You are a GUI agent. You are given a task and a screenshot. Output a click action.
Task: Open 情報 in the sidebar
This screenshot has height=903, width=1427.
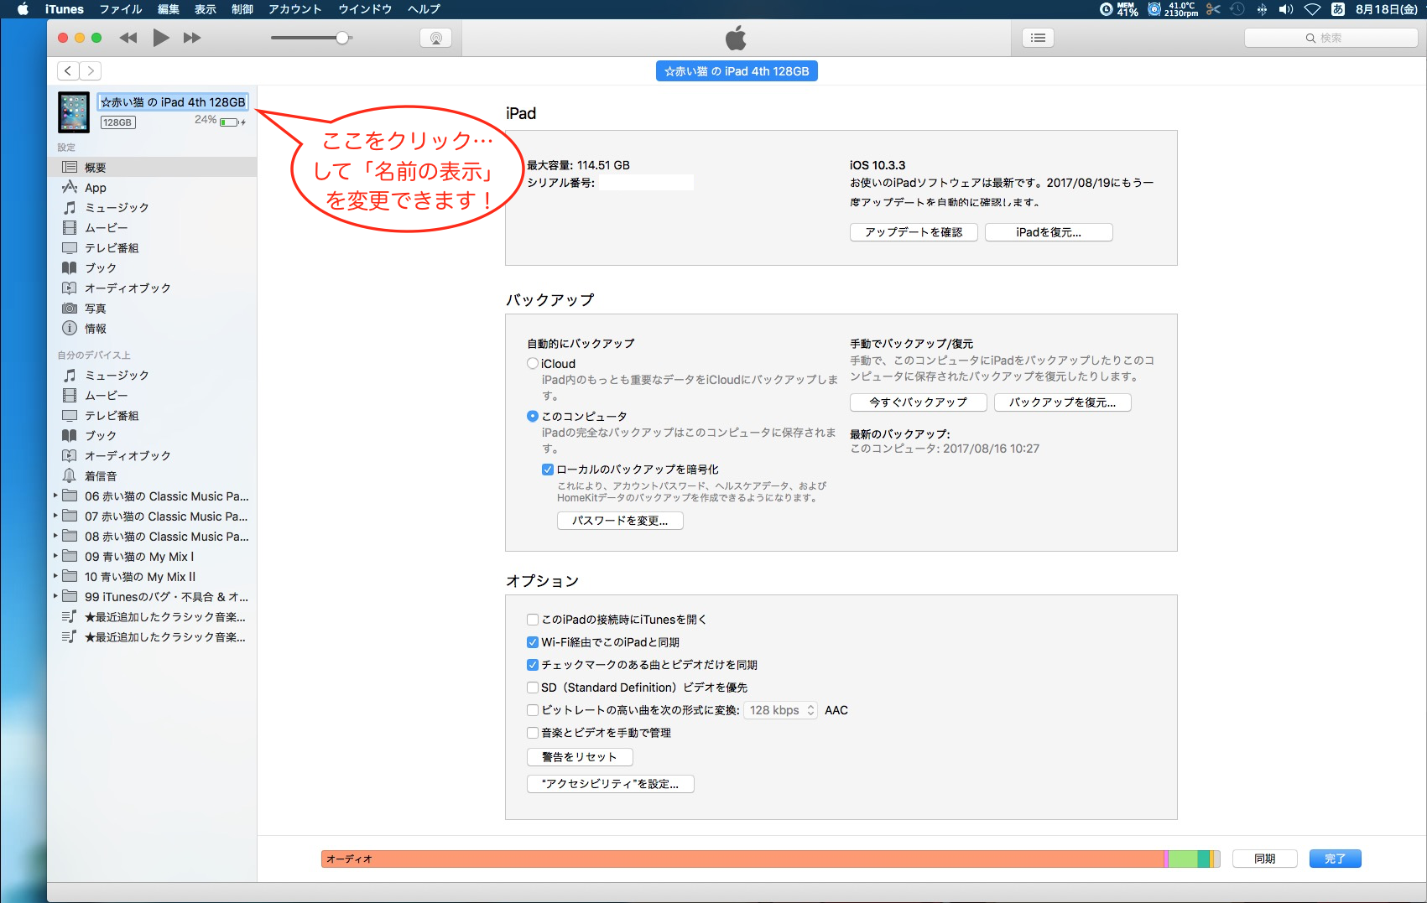152,328
